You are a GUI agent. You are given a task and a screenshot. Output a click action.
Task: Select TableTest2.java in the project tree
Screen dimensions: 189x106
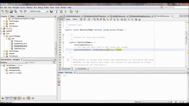pos(19,49)
